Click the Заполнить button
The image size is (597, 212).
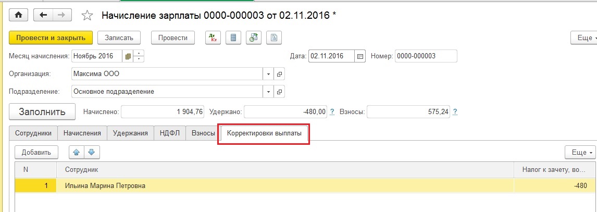pyautogui.click(x=42, y=112)
